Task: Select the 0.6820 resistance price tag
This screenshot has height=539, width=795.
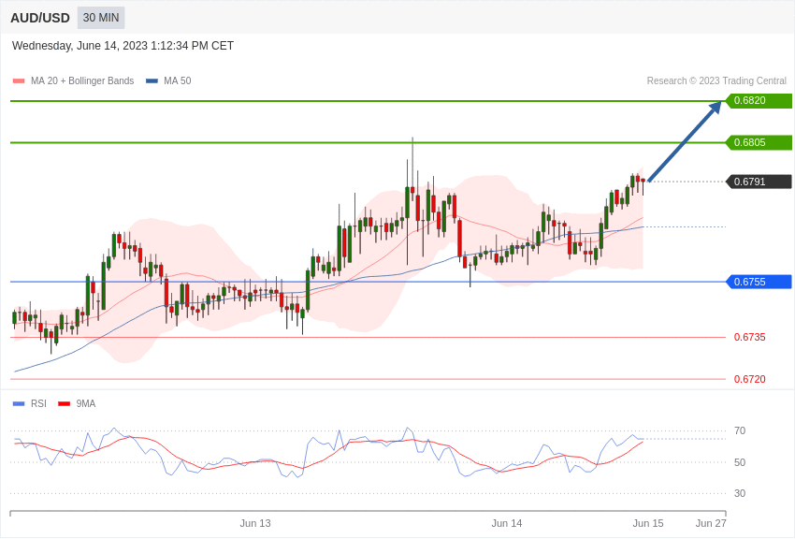Action: coord(759,100)
